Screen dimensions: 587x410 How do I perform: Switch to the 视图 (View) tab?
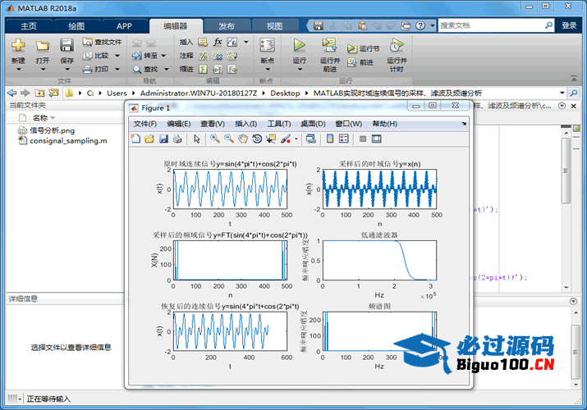coord(274,26)
